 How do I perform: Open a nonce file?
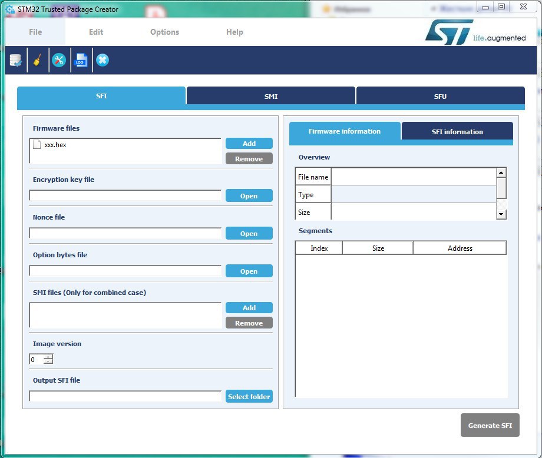249,233
